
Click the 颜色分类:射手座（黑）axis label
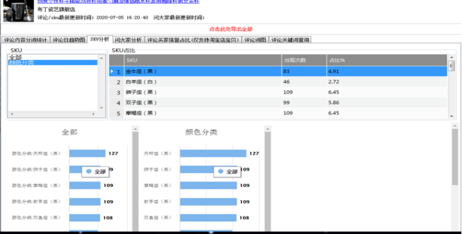point(36,202)
